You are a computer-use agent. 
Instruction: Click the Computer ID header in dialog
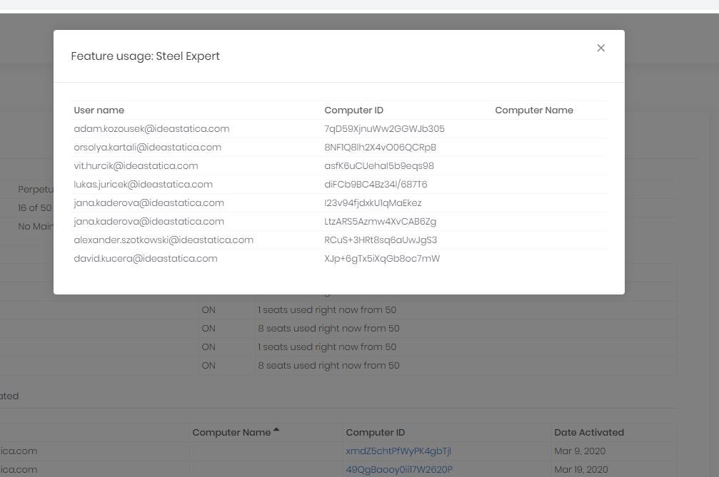pos(353,111)
